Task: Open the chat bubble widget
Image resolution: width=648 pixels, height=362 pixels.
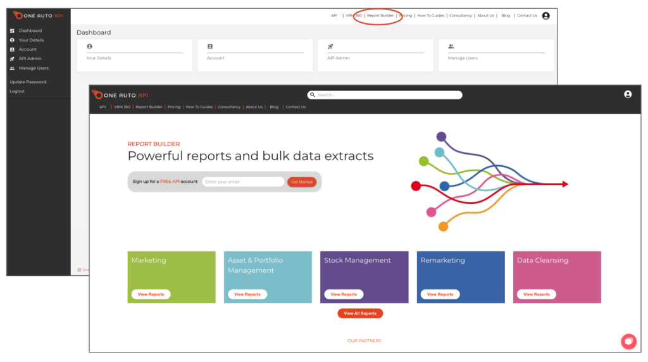Action: pos(628,341)
